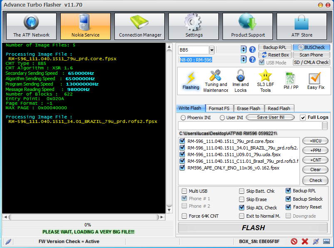
Task: Select User INI radio button
Action: tap(222, 118)
